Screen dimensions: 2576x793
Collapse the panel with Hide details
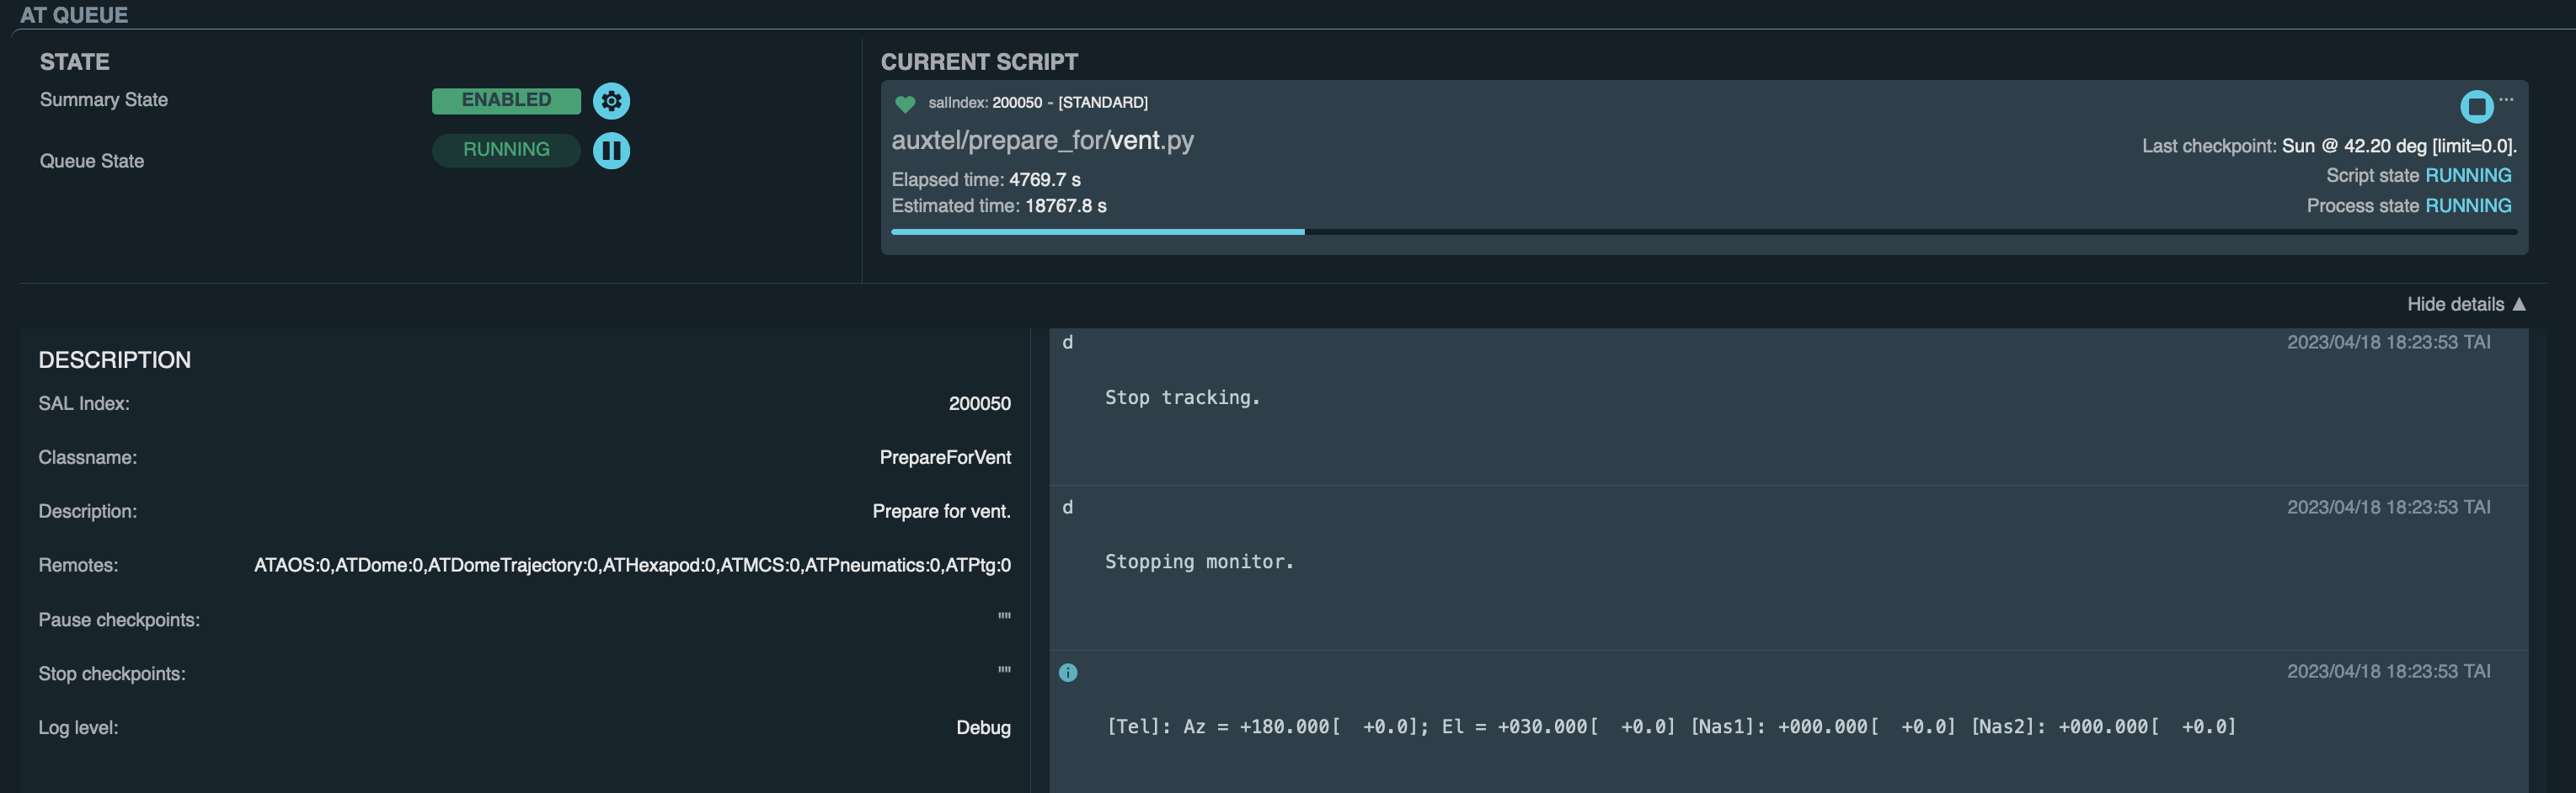click(x=2465, y=305)
